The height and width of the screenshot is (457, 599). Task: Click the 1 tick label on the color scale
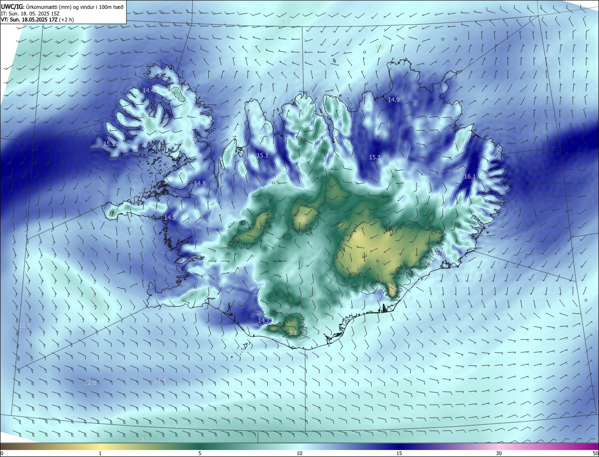(100, 453)
